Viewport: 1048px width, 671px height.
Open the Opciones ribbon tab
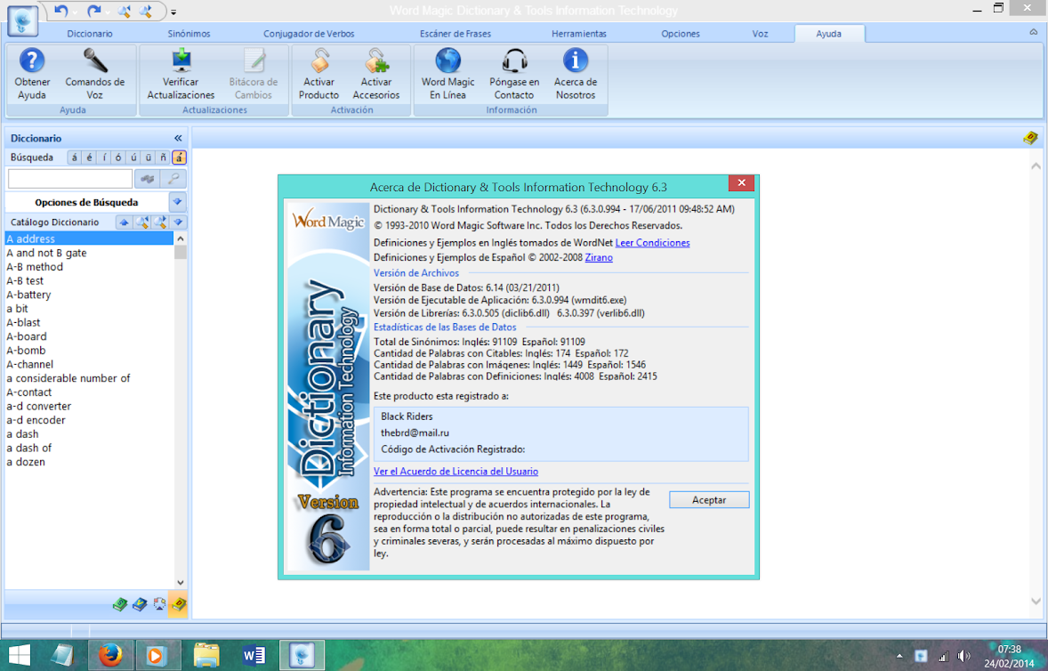point(681,34)
